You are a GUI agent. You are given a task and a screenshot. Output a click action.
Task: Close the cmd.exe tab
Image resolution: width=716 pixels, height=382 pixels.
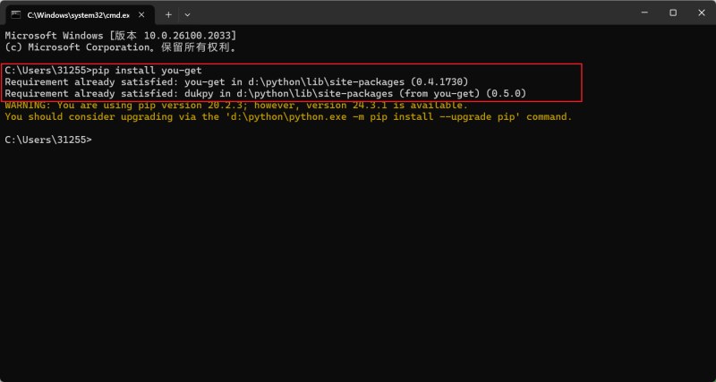[x=145, y=15]
